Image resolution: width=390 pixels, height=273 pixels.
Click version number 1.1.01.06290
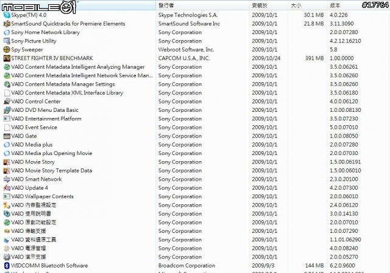[346, 240]
